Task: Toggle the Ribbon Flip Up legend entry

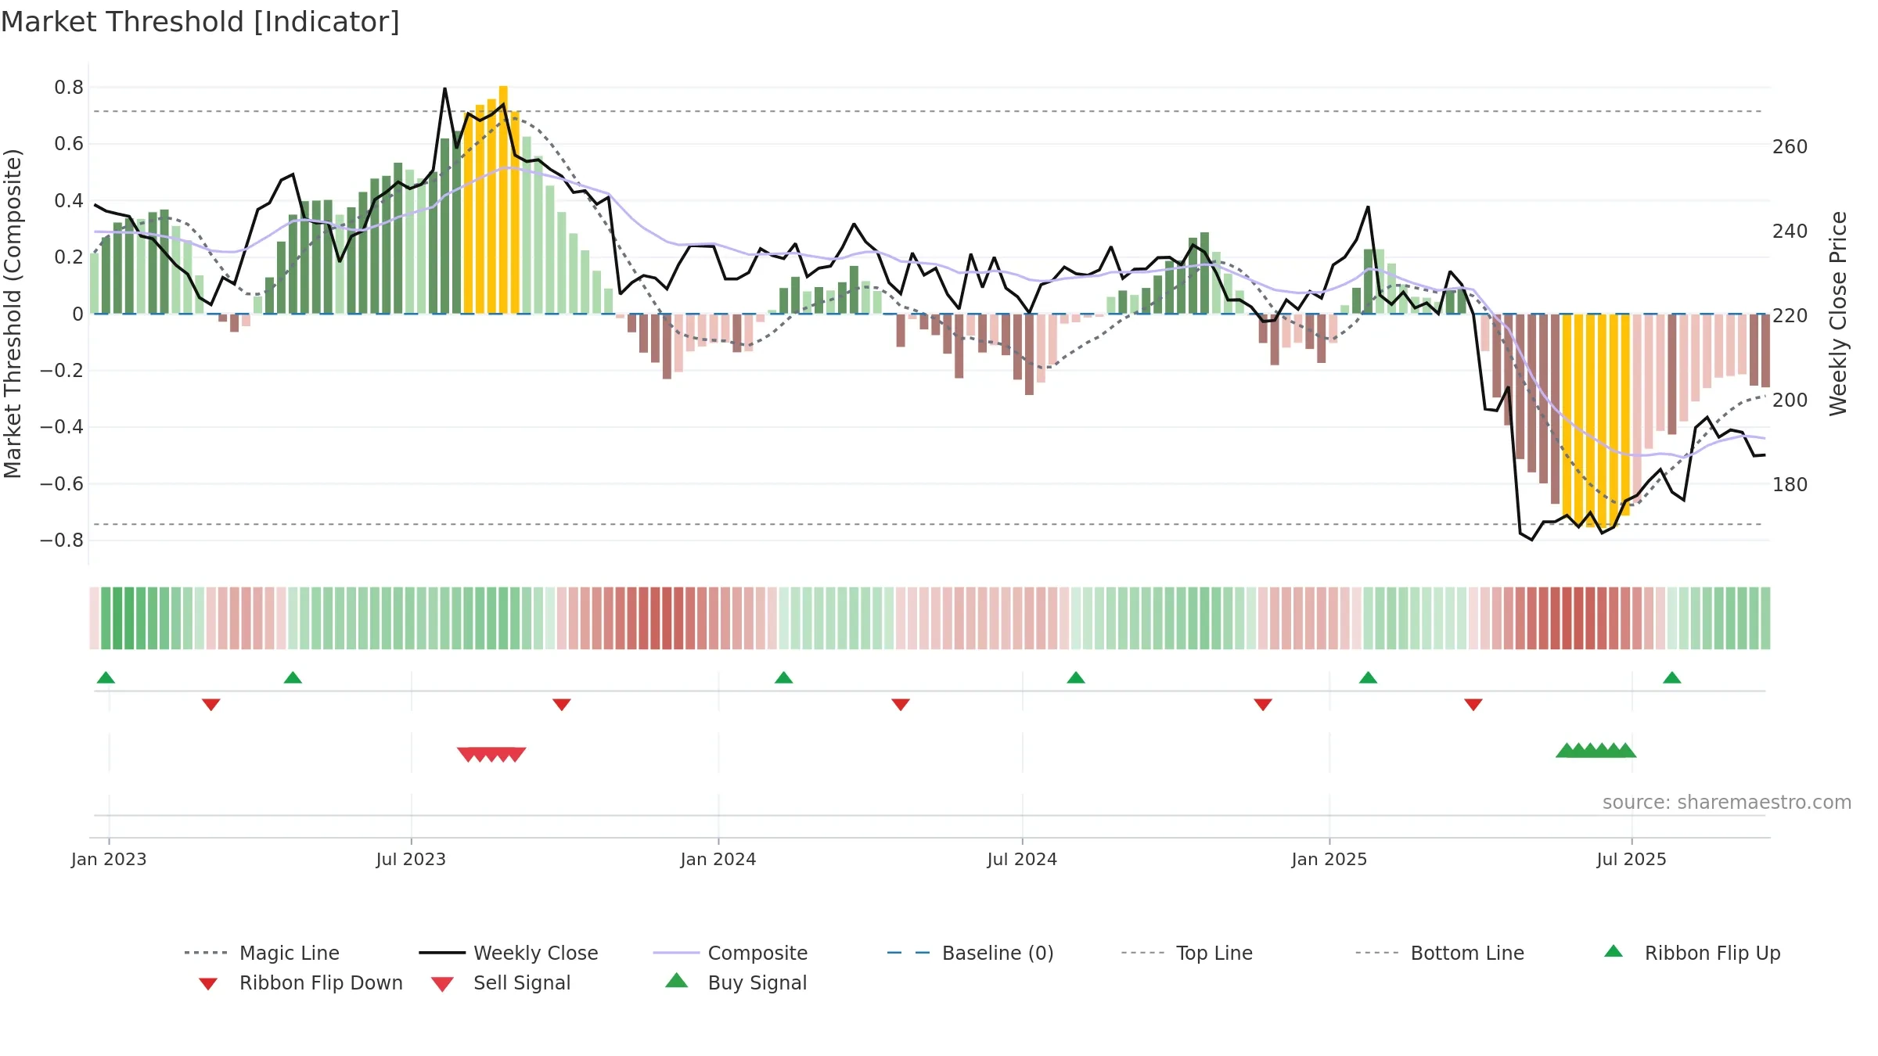Action: [x=1693, y=953]
